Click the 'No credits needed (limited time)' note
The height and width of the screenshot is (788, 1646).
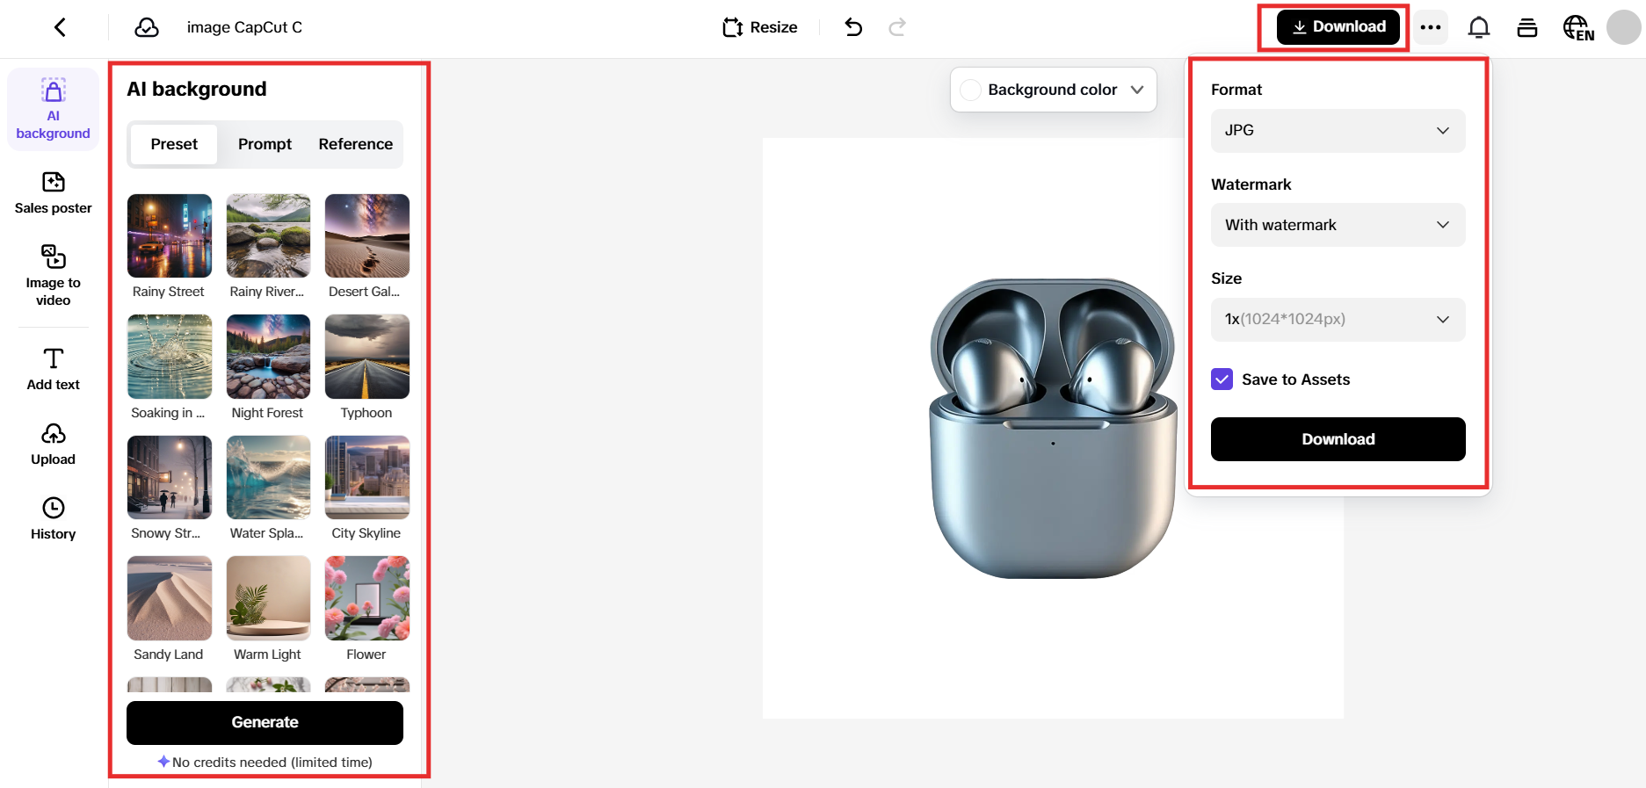tap(272, 763)
